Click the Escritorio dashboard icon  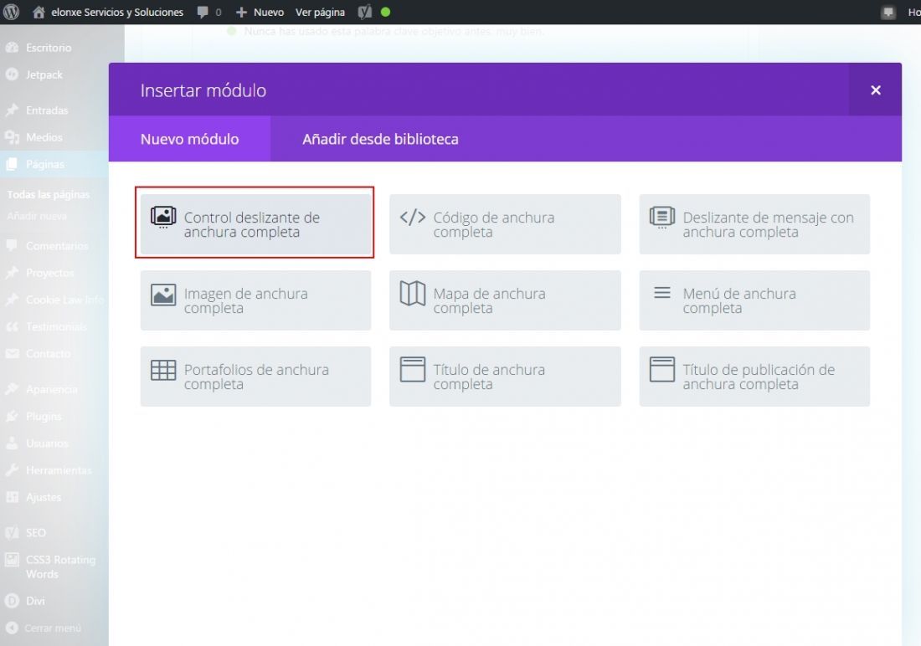(x=12, y=48)
